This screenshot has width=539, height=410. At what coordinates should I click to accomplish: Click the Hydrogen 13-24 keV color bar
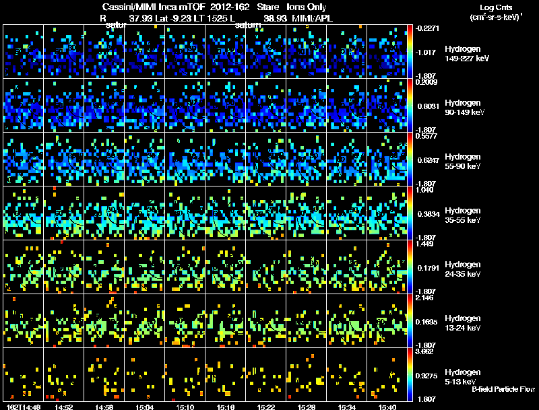(410, 320)
